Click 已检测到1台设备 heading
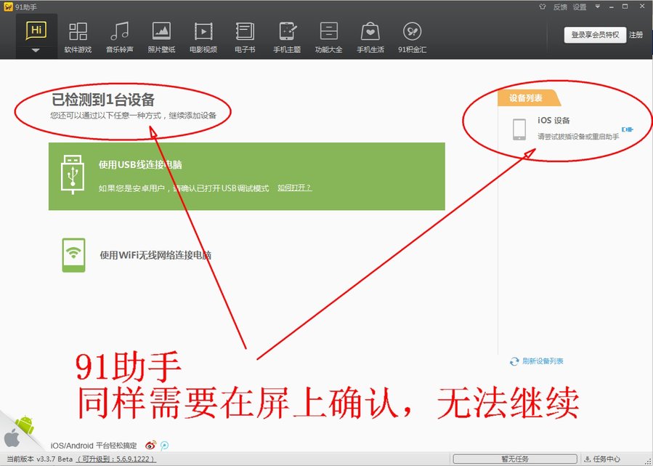This screenshot has width=653, height=466. pos(103,99)
